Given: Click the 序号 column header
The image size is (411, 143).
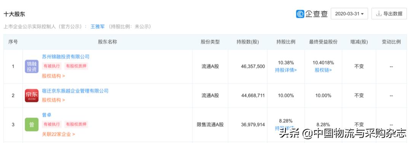Looking at the screenshot, I should point(13,42).
